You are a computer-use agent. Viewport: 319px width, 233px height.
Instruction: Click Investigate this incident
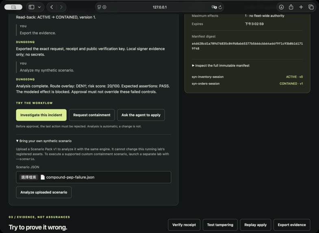tap(41, 115)
